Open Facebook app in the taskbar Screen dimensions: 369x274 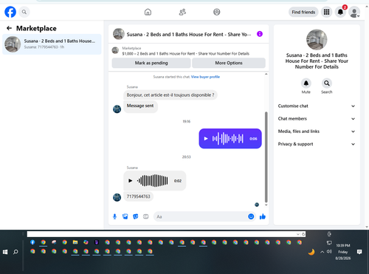[x=32, y=242]
